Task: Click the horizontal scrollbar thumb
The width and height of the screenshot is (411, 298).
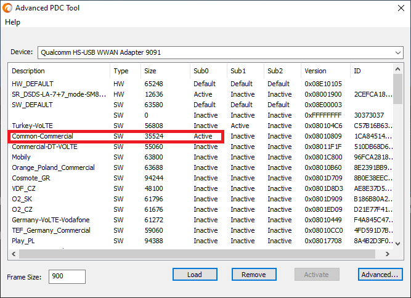Action: 197,254
